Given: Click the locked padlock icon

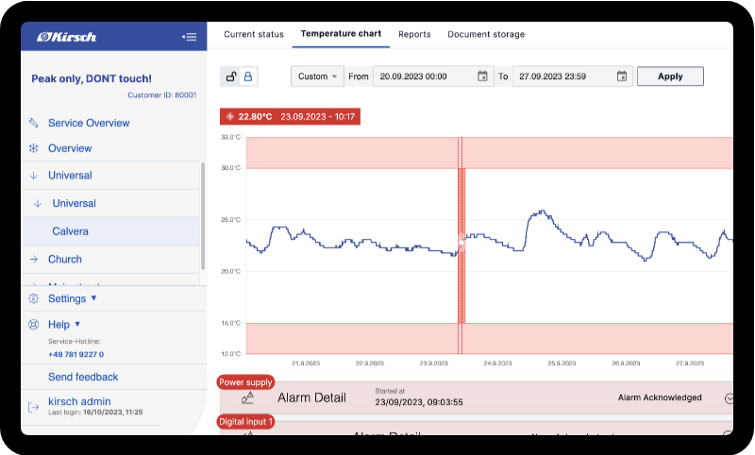Looking at the screenshot, I should [248, 76].
